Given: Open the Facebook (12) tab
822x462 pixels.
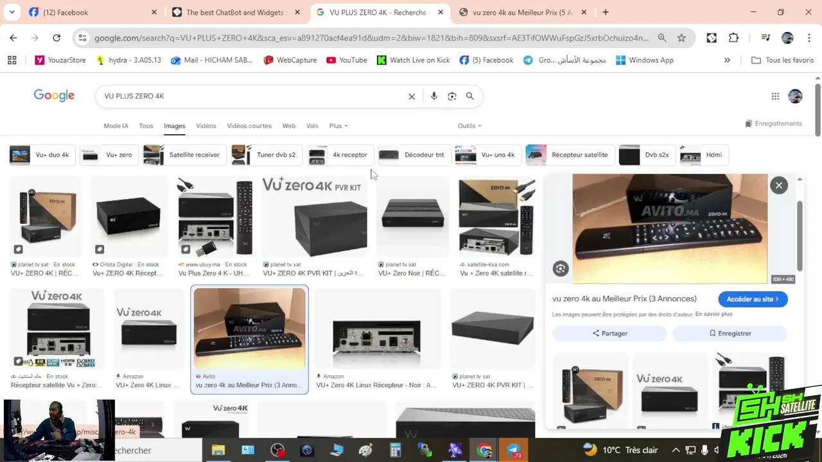Looking at the screenshot, I should click(92, 12).
